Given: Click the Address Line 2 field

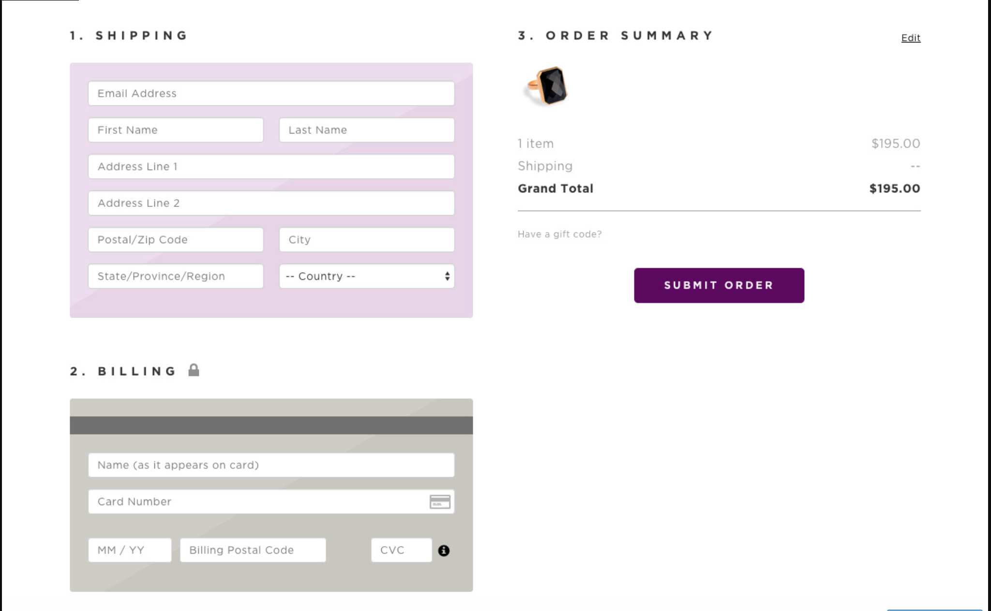Looking at the screenshot, I should (271, 203).
